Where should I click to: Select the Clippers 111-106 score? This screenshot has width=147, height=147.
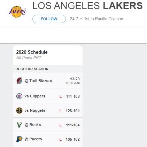pyautogui.click(x=73, y=96)
